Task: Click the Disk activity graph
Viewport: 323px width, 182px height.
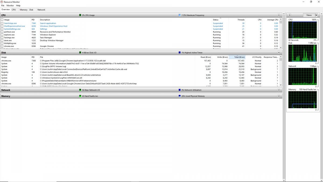Action: (303, 53)
